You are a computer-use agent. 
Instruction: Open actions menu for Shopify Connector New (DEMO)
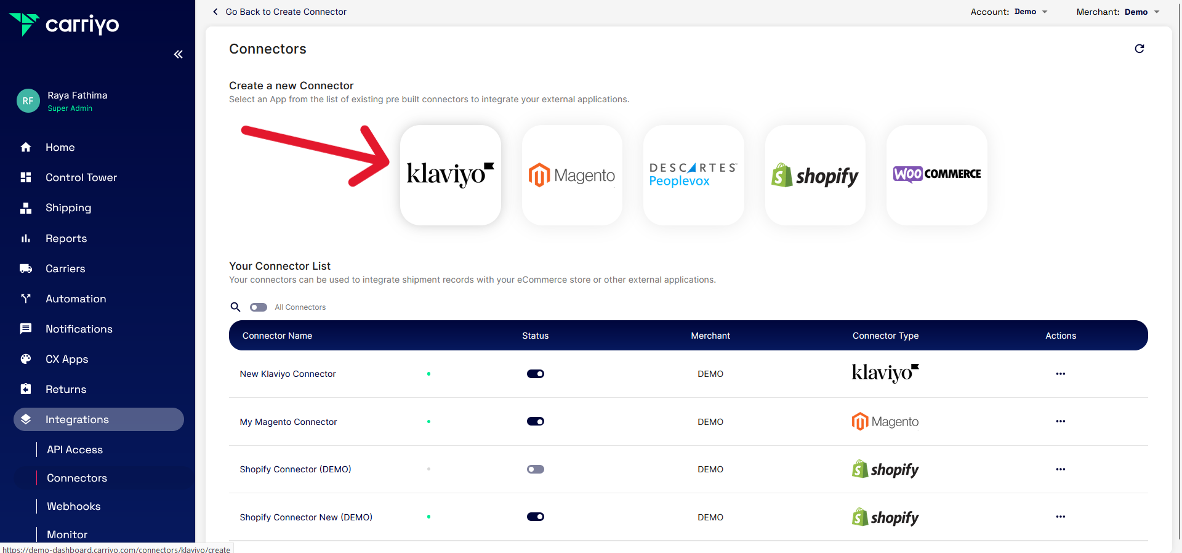coord(1060,517)
